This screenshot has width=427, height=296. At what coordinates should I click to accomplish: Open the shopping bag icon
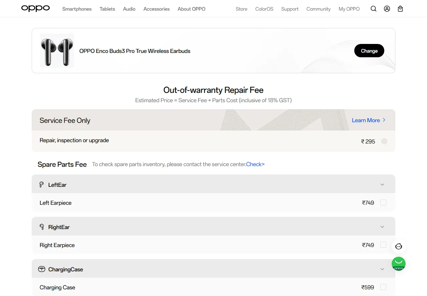[400, 9]
